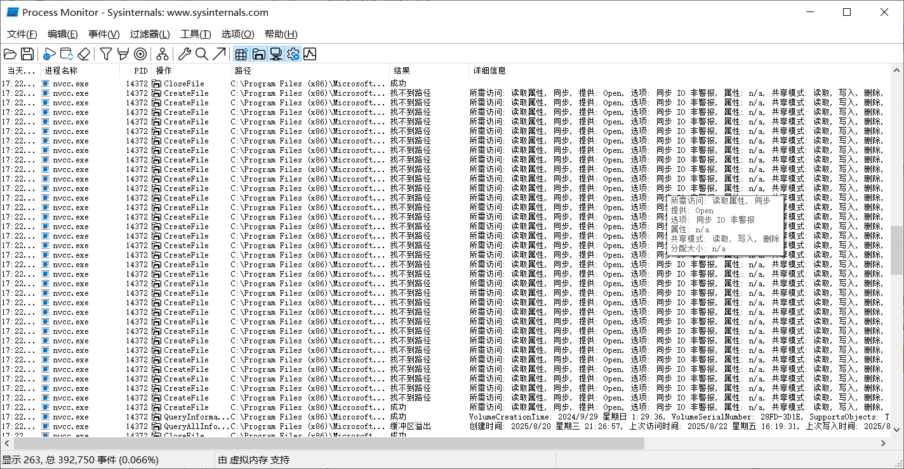This screenshot has height=469, width=904.
Task: Click the horizontal scrollbar left arrow
Action: point(6,444)
